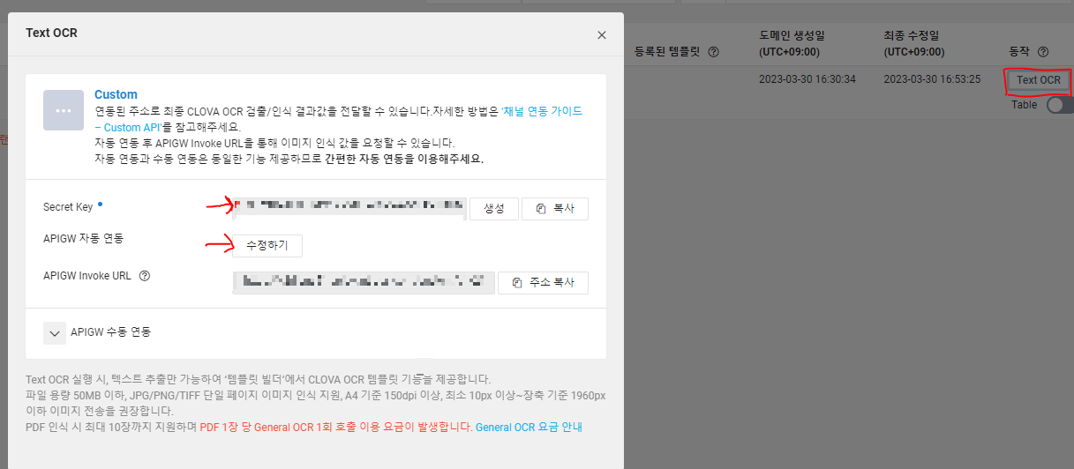Click the help icon beside 동작 column
This screenshot has width=1074, height=469.
[x=1043, y=52]
